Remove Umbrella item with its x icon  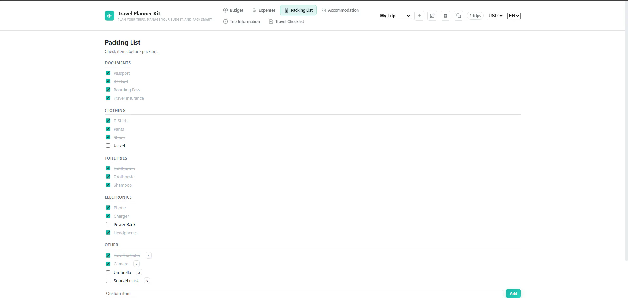pyautogui.click(x=139, y=273)
